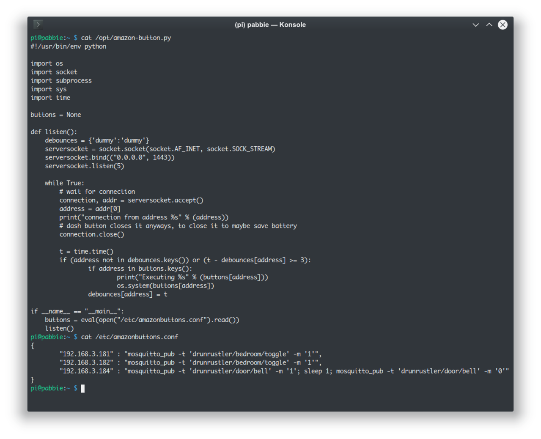The image size is (541, 439).
Task: Click the 'serversocket.listen(5)' line
Action: point(85,166)
